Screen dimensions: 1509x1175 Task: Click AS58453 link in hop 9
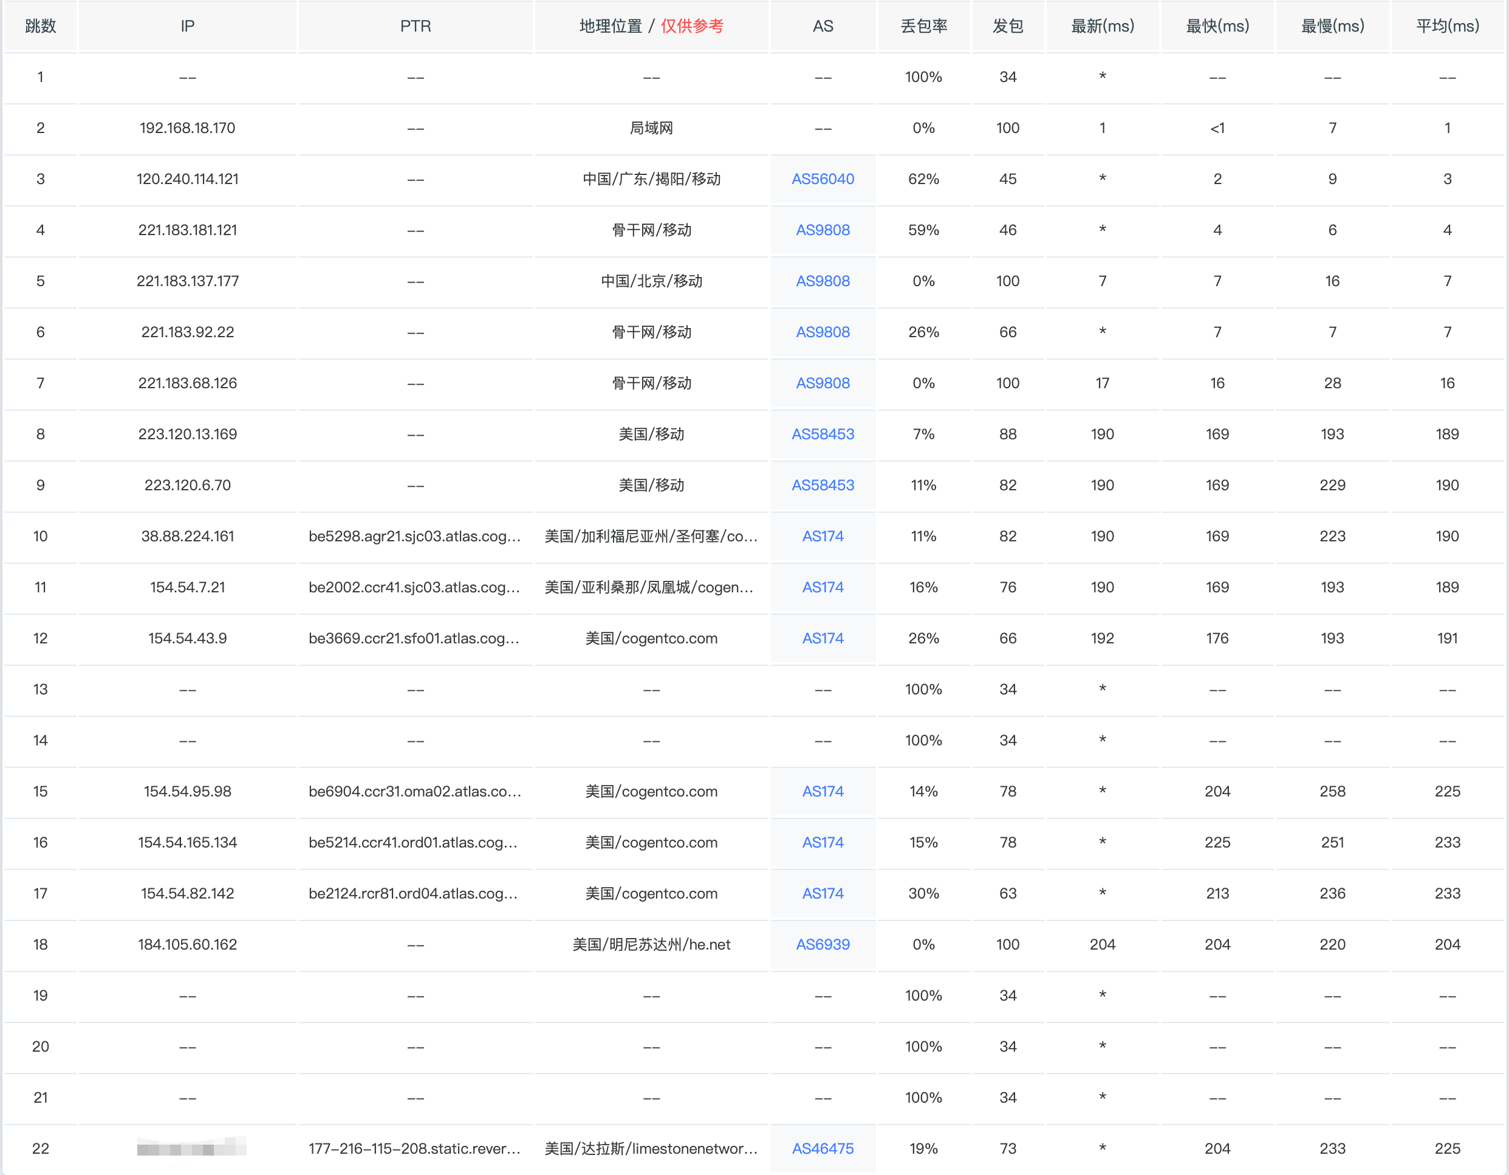point(822,485)
